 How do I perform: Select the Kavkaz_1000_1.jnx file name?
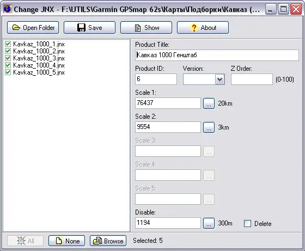coord(39,44)
